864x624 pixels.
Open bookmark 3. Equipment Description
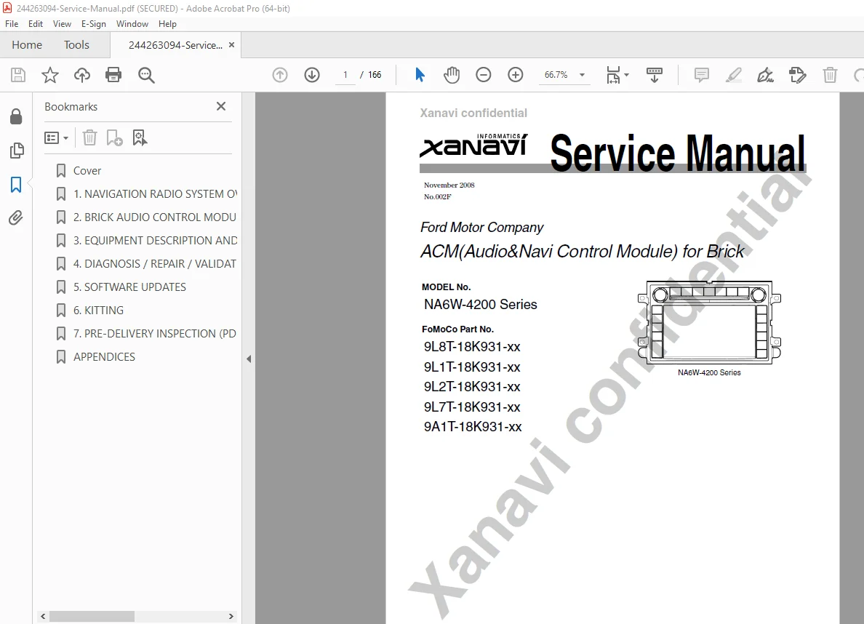[x=156, y=240]
